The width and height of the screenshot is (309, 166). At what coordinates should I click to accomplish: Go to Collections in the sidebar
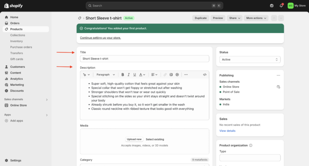(18, 35)
